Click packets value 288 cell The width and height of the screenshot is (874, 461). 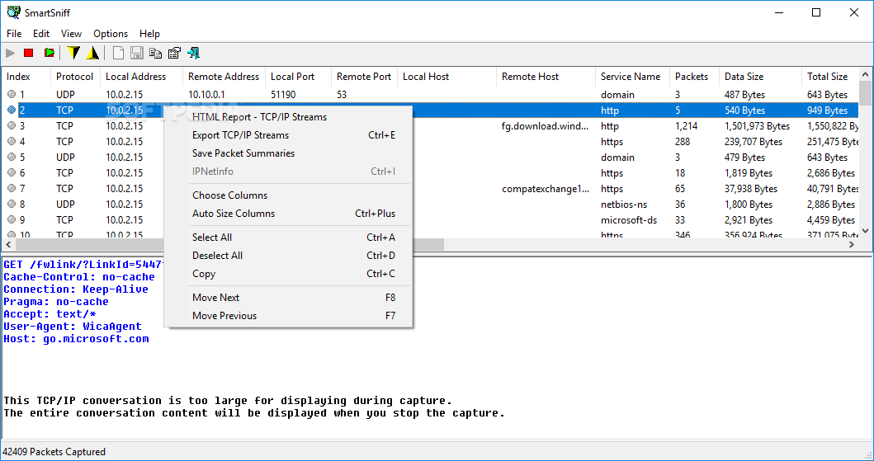683,141
